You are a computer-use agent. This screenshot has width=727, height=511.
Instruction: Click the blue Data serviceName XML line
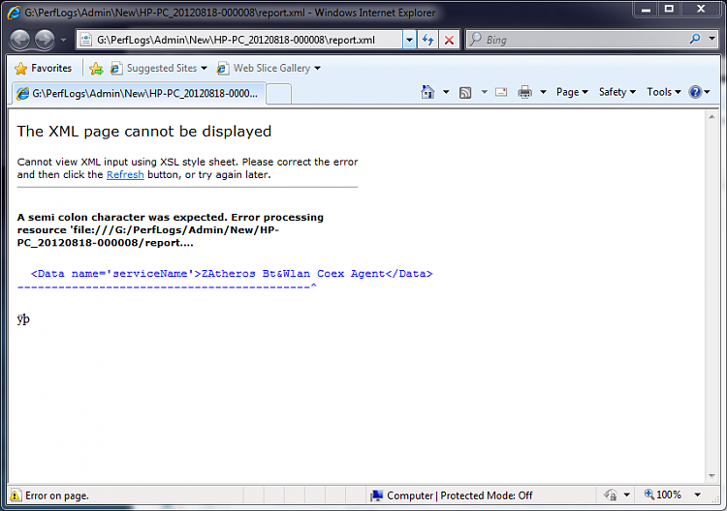click(x=232, y=274)
